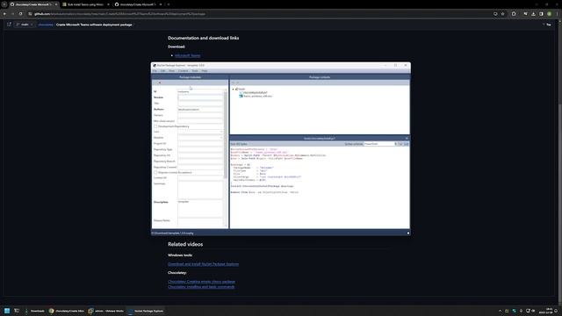This screenshot has width=562, height=316.
Task: Click the browser profile avatar
Action: 550,14
